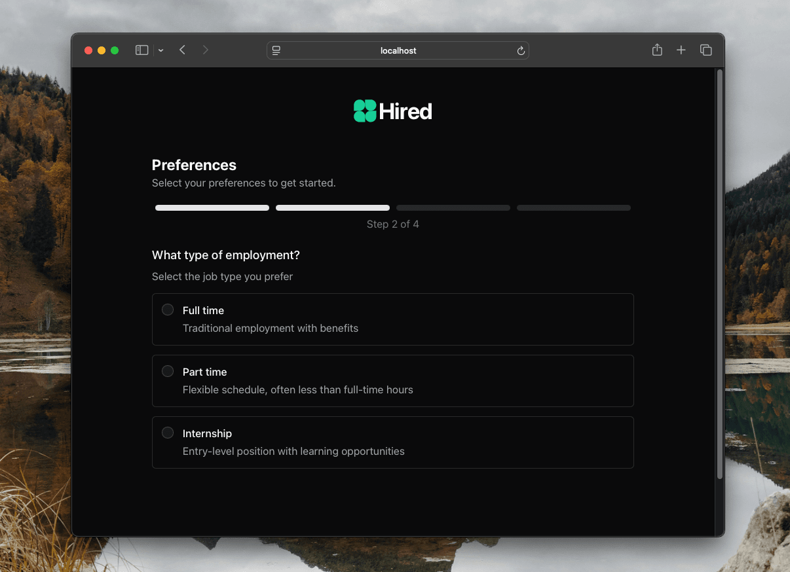
Task: Click the forward navigation arrow
Action: tap(205, 50)
